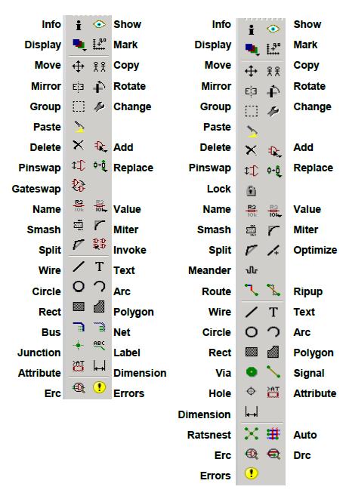Viewport: 343px width, 499px height.
Task: Open Add dropdown arrow in Gateswap toolbar
Action: tap(106, 150)
